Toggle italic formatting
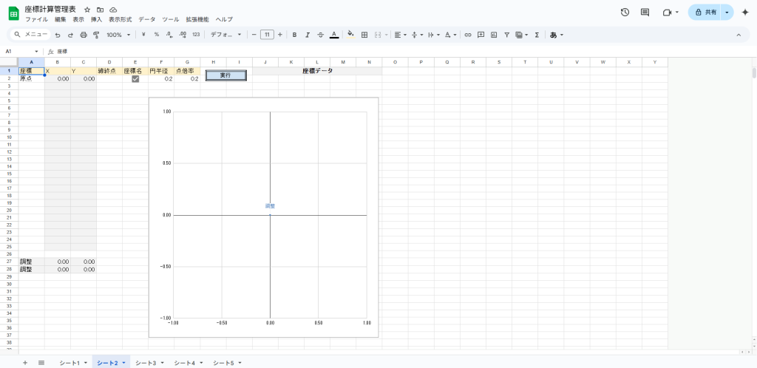The height and width of the screenshot is (368, 757). coord(308,35)
